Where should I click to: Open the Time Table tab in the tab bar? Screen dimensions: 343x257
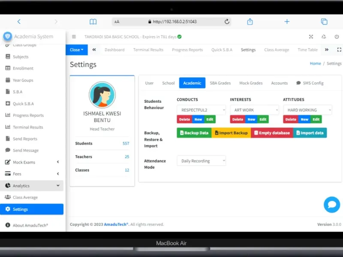pyautogui.click(x=307, y=50)
